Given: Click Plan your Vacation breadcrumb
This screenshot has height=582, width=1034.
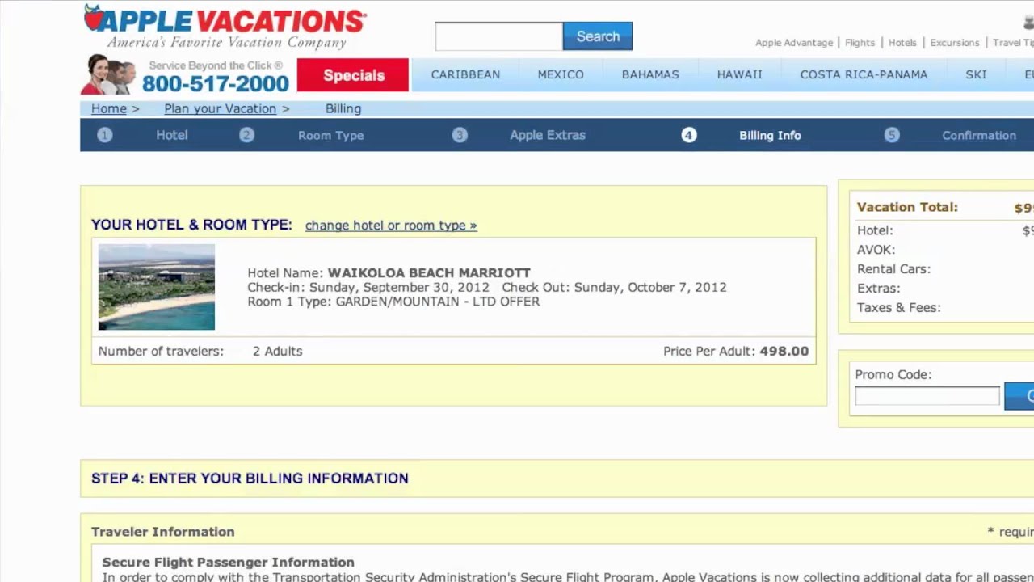Looking at the screenshot, I should pos(220,108).
